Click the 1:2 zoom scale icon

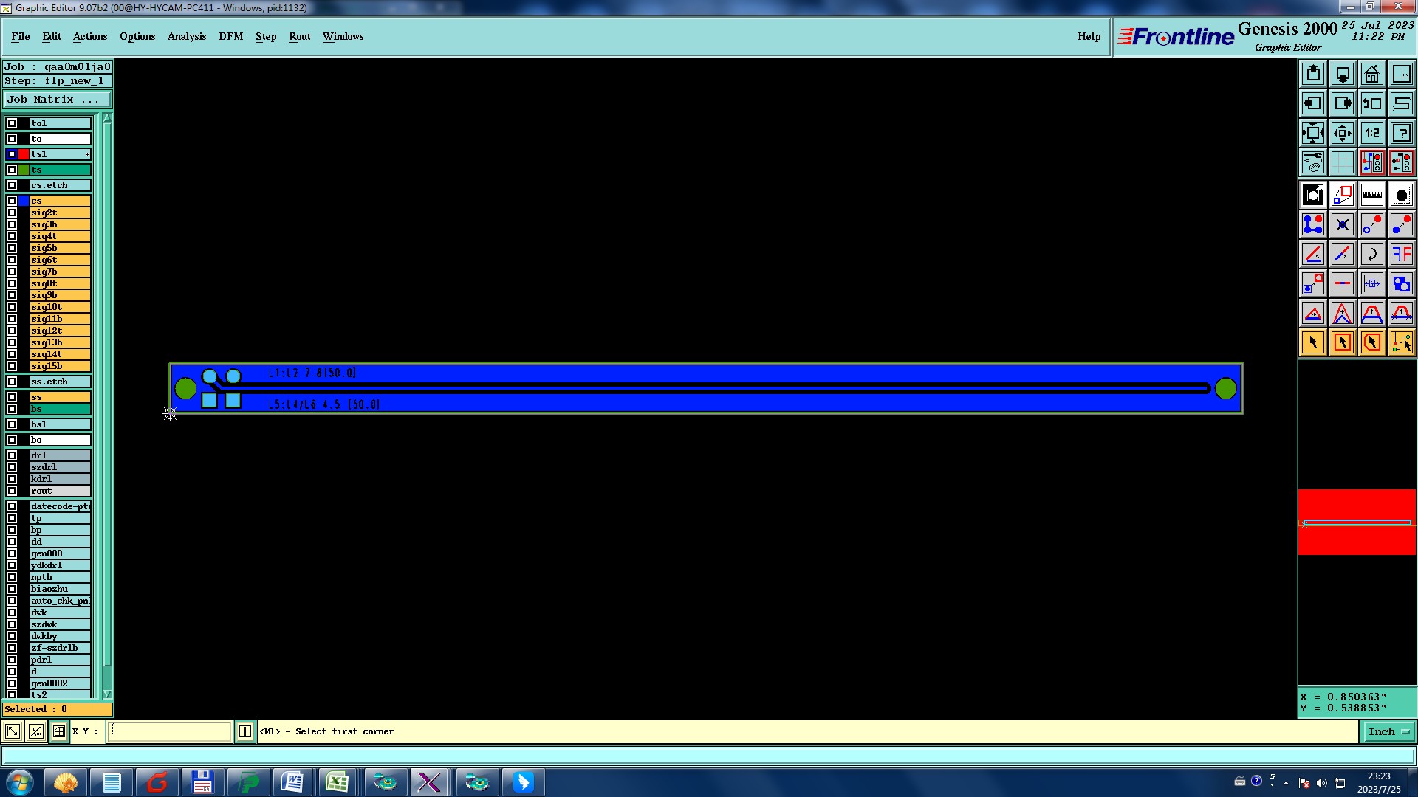(1371, 133)
